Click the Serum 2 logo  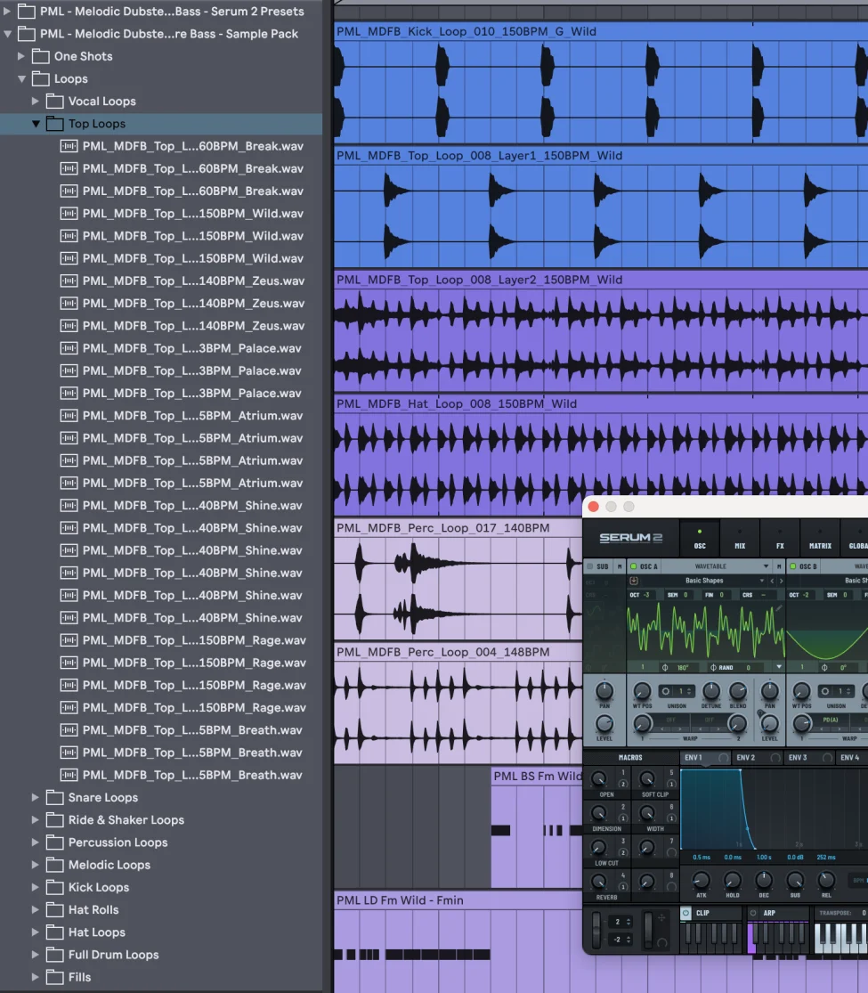pyautogui.click(x=630, y=538)
